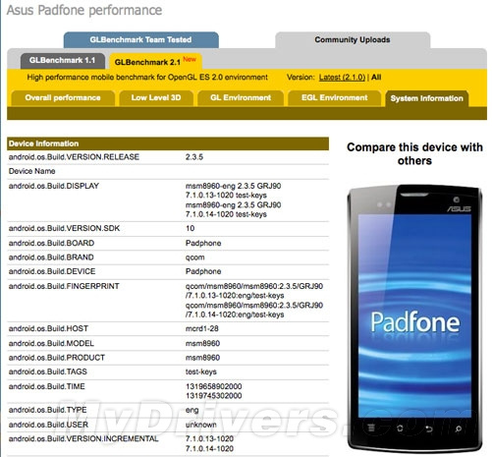Open the GLBenchmark Team Tested tab
This screenshot has height=457, width=492.
(x=141, y=40)
